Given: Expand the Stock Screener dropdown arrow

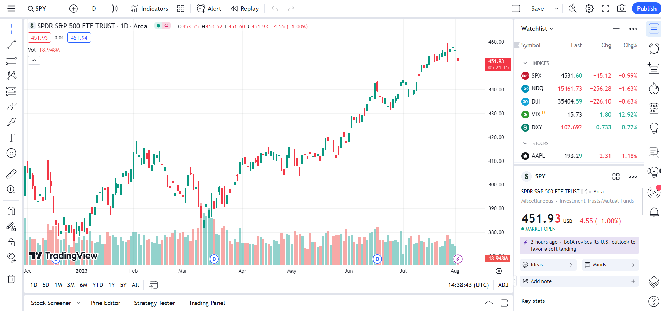Looking at the screenshot, I should point(78,303).
